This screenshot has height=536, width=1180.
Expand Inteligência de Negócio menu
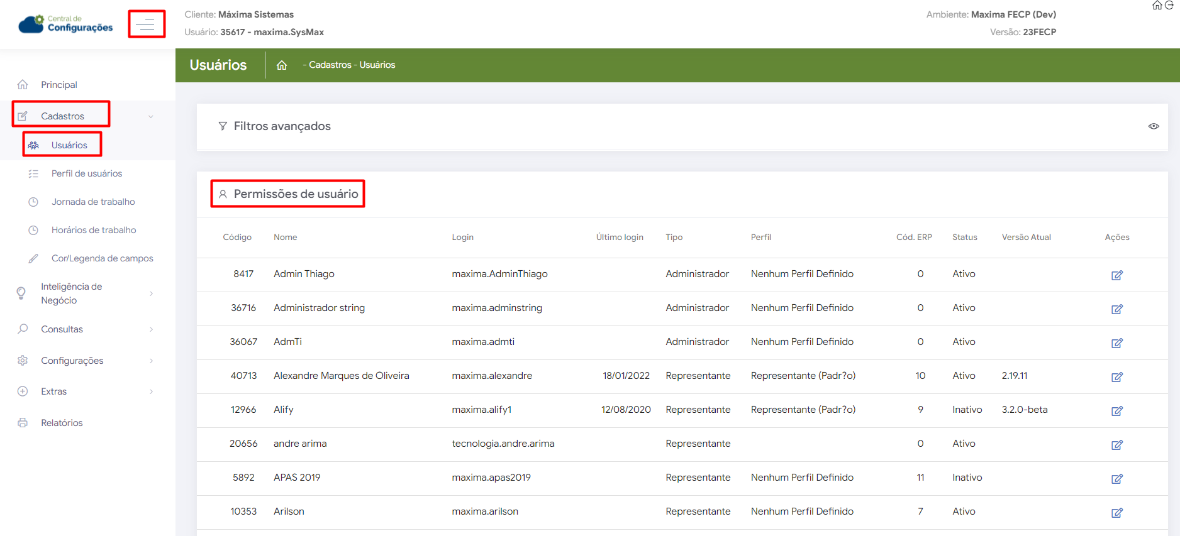151,293
